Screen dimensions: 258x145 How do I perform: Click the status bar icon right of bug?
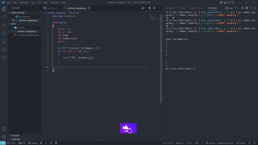click(x=56, y=143)
